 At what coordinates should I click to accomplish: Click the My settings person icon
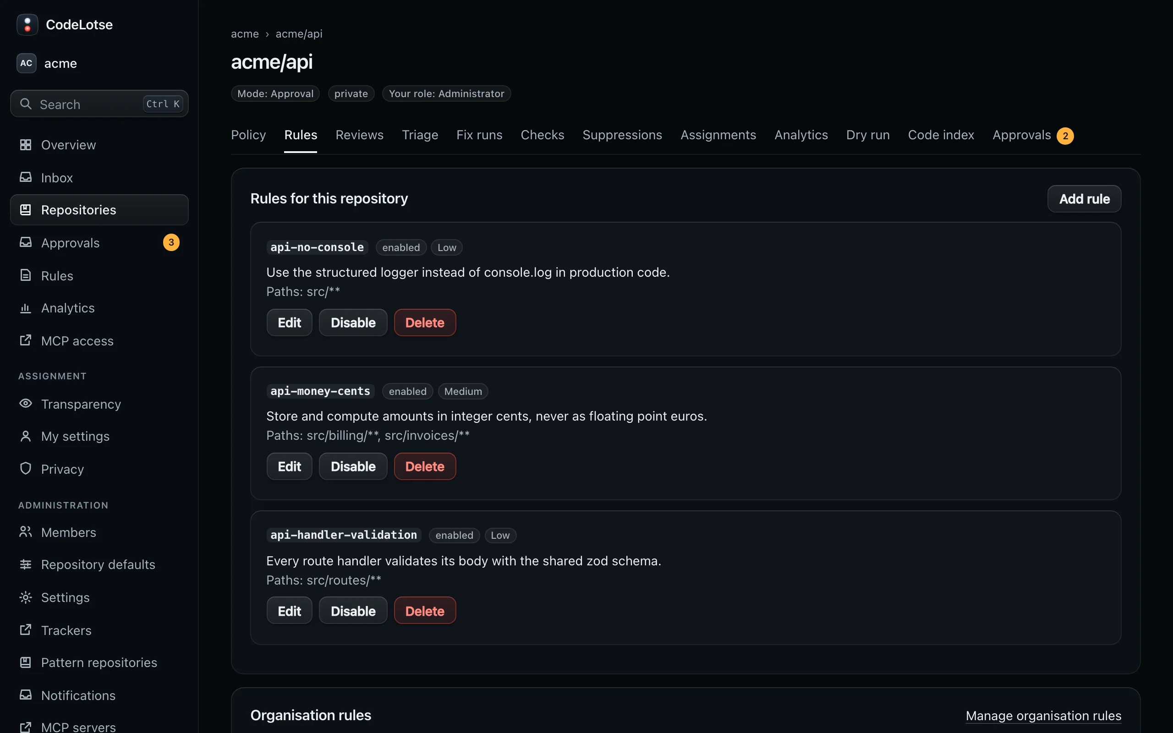click(x=26, y=436)
